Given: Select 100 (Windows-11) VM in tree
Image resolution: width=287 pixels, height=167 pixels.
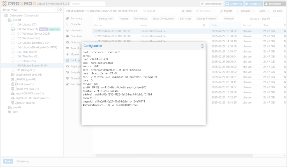Looking at the screenshot, I should pos(27,29).
